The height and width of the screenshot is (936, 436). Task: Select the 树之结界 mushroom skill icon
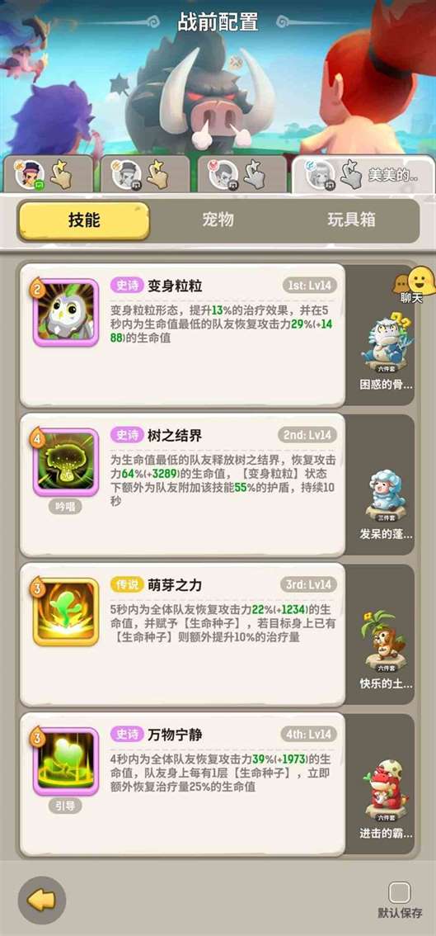(65, 462)
